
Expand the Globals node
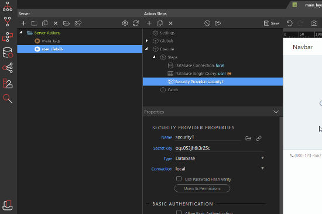pos(146,40)
